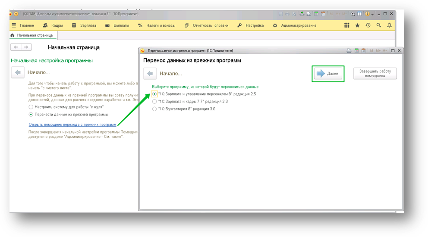Click the go-to-link icon in main title bar

309,14
